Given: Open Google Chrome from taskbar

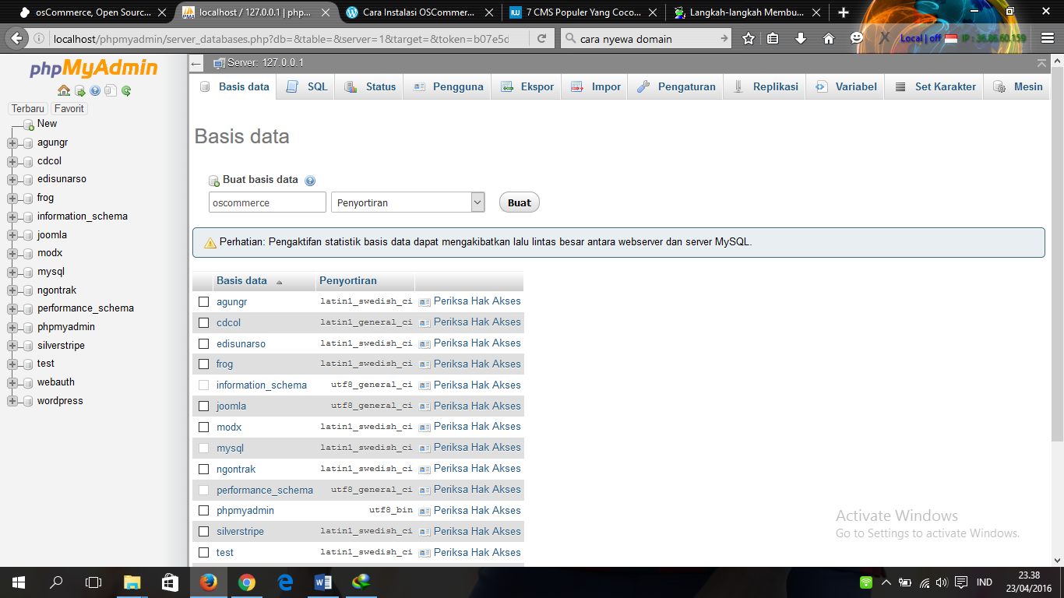Looking at the screenshot, I should click(246, 582).
